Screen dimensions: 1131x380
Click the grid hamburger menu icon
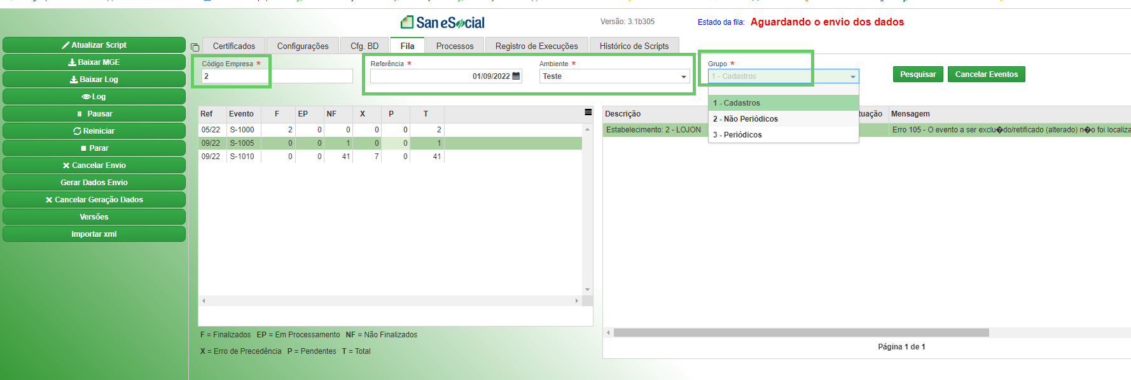click(x=588, y=112)
